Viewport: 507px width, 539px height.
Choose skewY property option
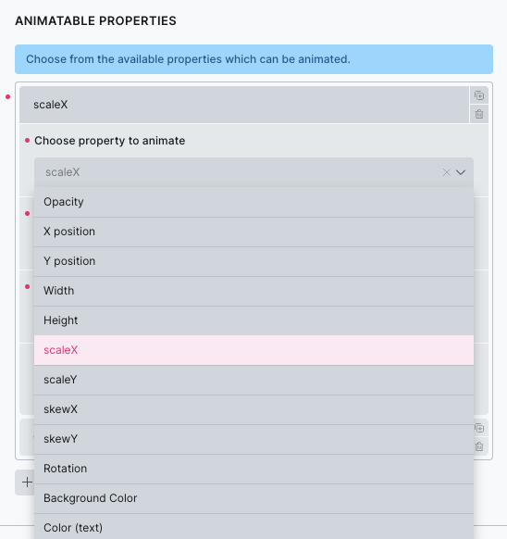tap(253, 439)
